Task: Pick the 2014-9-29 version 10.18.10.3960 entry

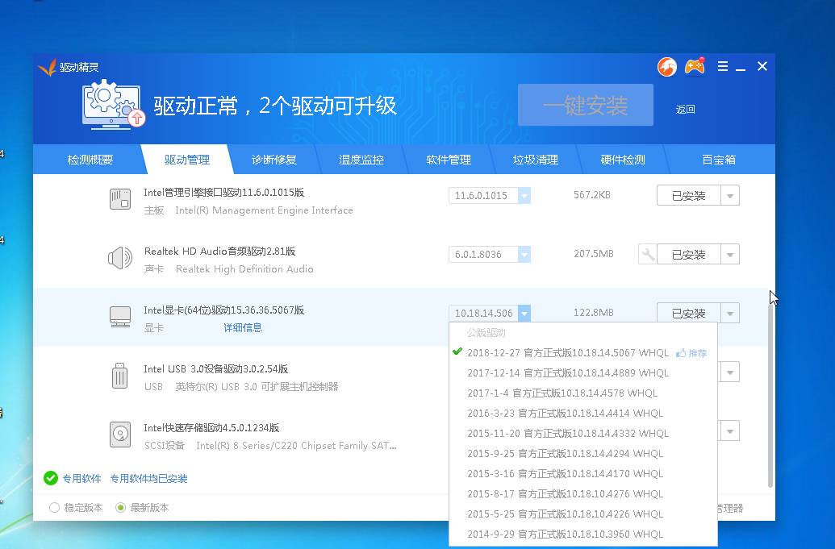Action: (565, 534)
